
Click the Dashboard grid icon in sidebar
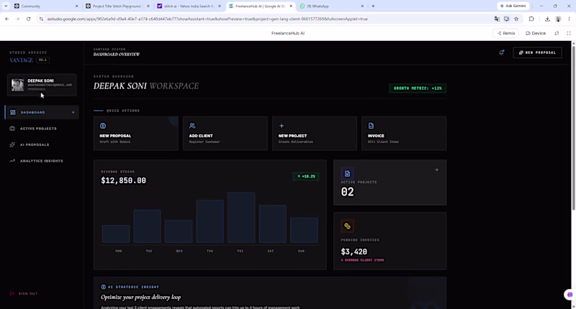click(x=13, y=112)
